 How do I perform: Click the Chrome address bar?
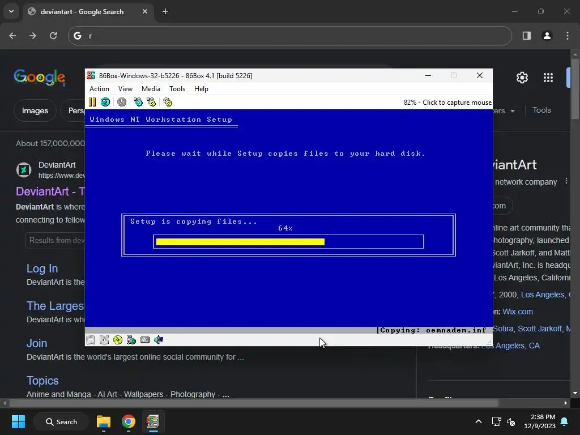[x=289, y=36]
